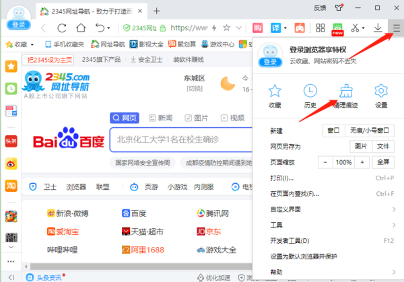This screenshot has height=282, width=404.
Task: Select 开发者工具(D) menu entry
Action: coord(290,240)
